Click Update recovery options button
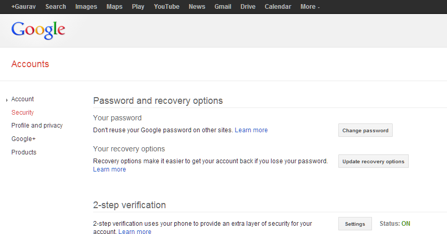Screen dimensions: 447x234 (x=373, y=161)
